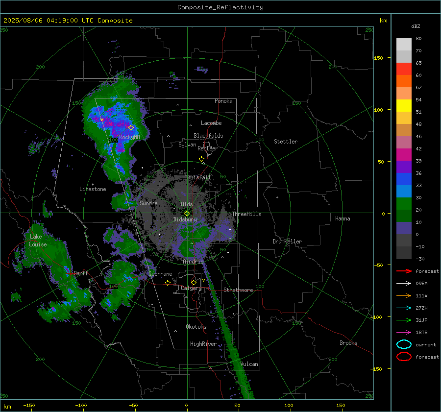Image resolution: width=441 pixels, height=412 pixels.
Task: Click the red forecast arrow in the legend
Action: coord(404,271)
